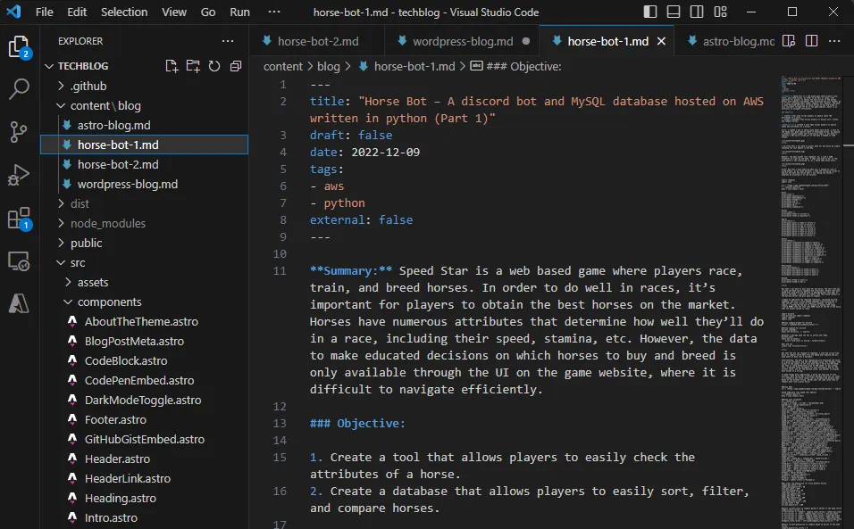
Task: Toggle bottom panel layout button
Action: click(x=674, y=12)
